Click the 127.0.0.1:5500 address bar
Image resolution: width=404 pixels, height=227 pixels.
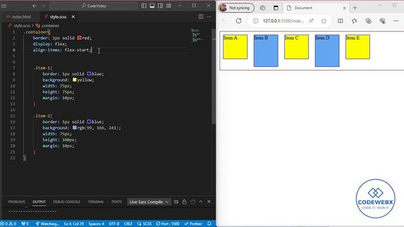point(283,21)
